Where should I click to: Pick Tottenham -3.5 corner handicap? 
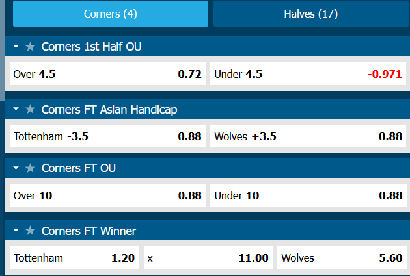tap(107, 137)
